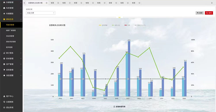The width and height of the screenshot is (216, 112).
Task: Toggle the yellow 电车数量 legend series
Action: coord(103,25)
